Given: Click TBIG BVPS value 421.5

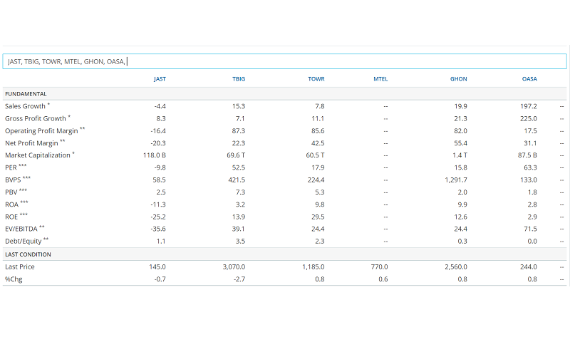Looking at the screenshot, I should pos(237,180).
